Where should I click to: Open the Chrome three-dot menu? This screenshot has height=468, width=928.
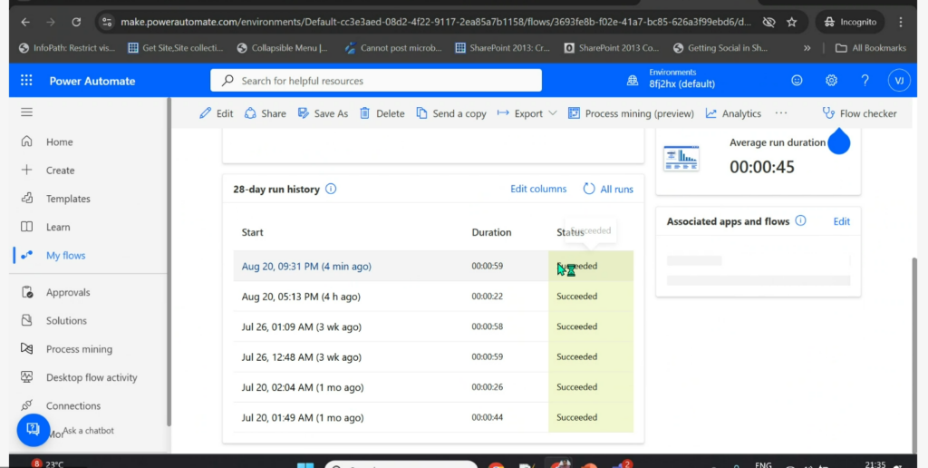900,22
